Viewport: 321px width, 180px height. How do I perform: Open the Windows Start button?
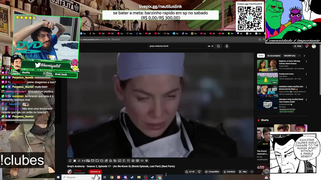point(58,177)
